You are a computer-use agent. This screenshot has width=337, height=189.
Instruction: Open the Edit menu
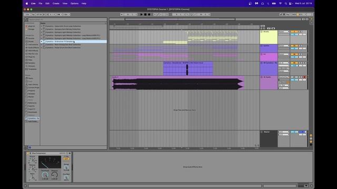coord(47,4)
